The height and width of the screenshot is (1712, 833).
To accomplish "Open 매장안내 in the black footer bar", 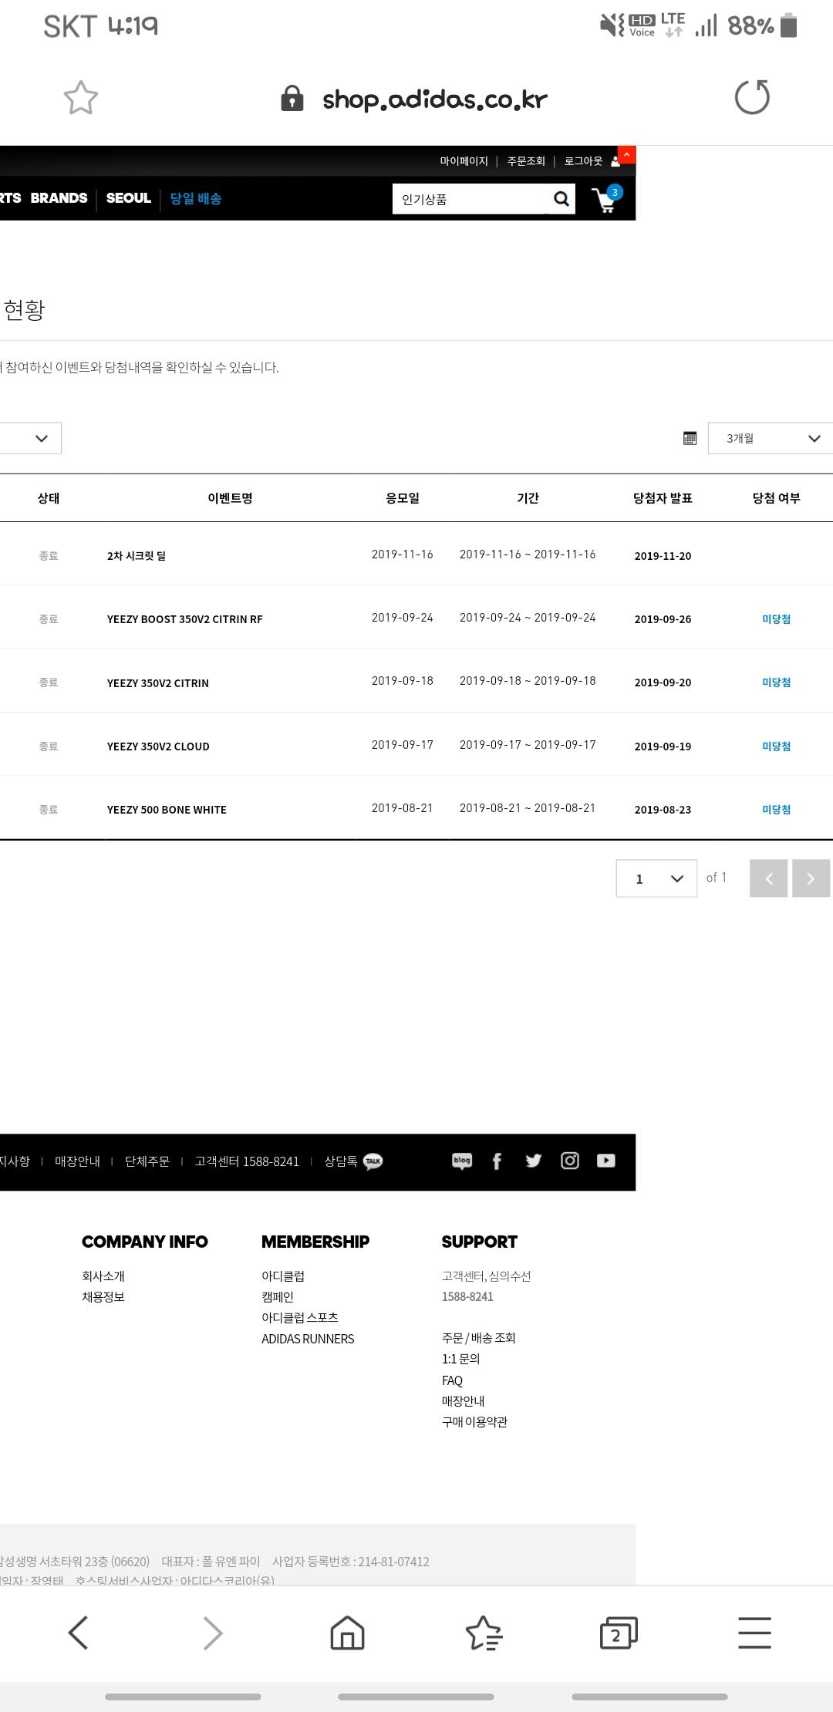I will [77, 1161].
